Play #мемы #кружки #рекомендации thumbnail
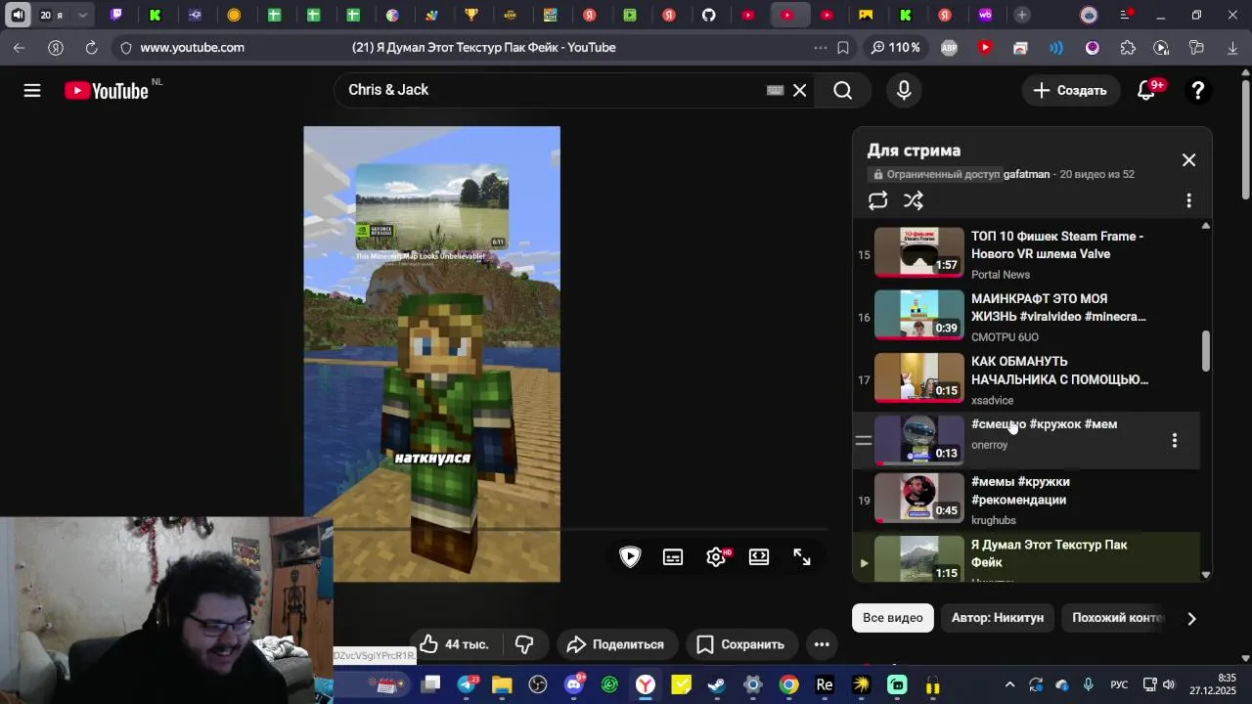1252x704 pixels. click(x=918, y=499)
